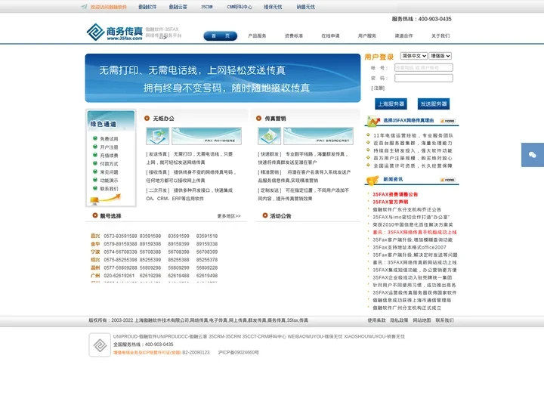Click green bullet beside 充值续费

point(95,155)
